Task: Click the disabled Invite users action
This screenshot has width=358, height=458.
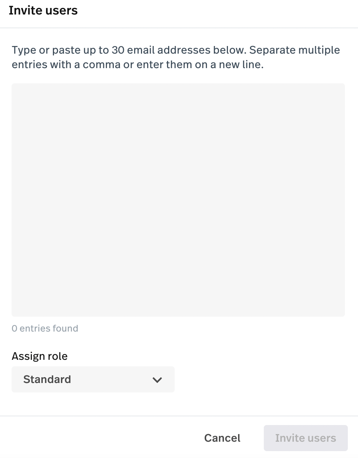Action: [305, 438]
